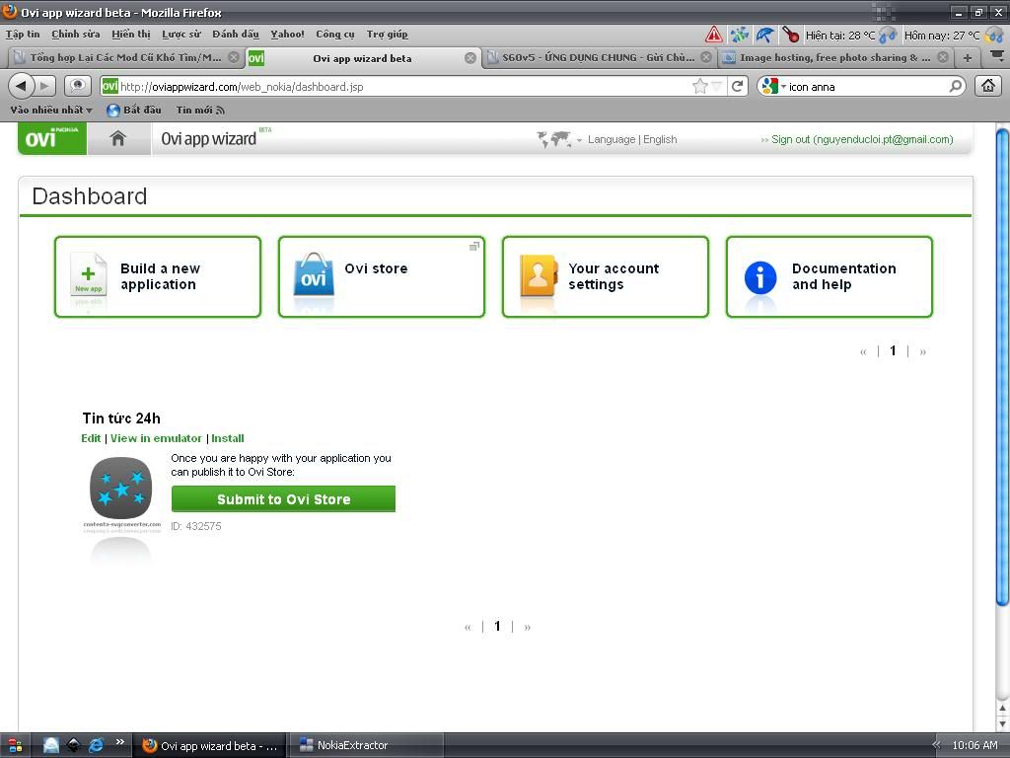Viewport: 1010px width, 758px height.
Task: Open the Build a new application card
Action: [x=158, y=276]
